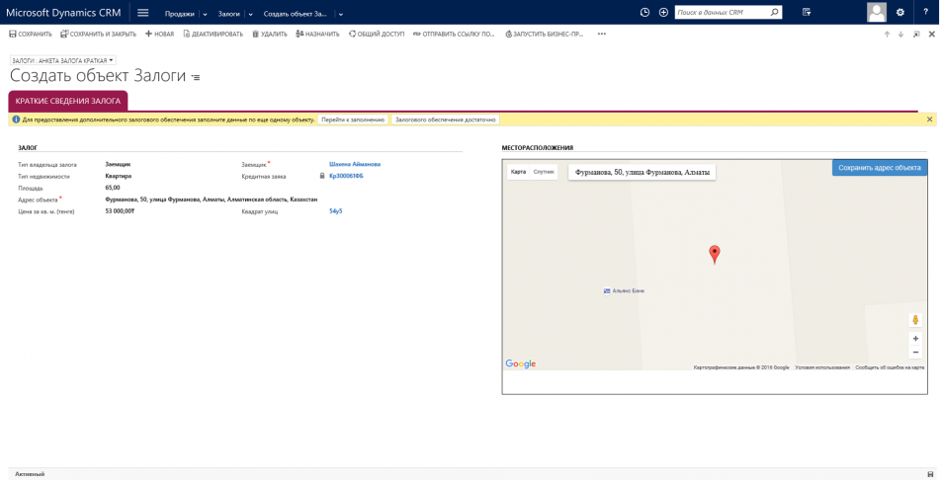This screenshot has width=941, height=480.
Task: Switch map to Спутник view
Action: 544,172
